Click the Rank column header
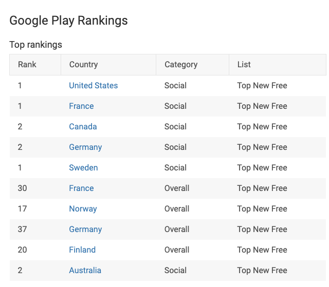This screenshot has height=287, width=329. point(27,65)
